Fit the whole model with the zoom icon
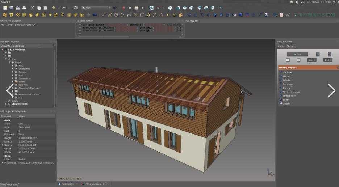 [151, 8]
